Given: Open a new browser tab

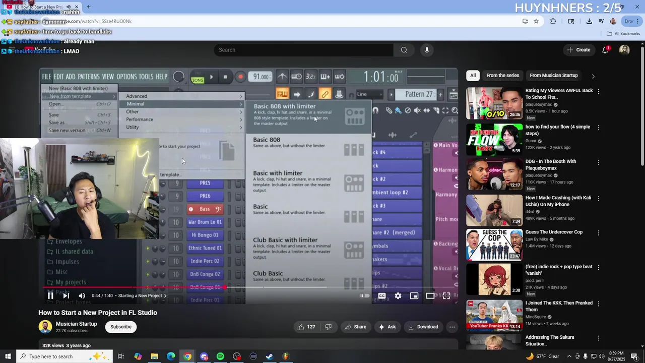Looking at the screenshot, I should [89, 7].
